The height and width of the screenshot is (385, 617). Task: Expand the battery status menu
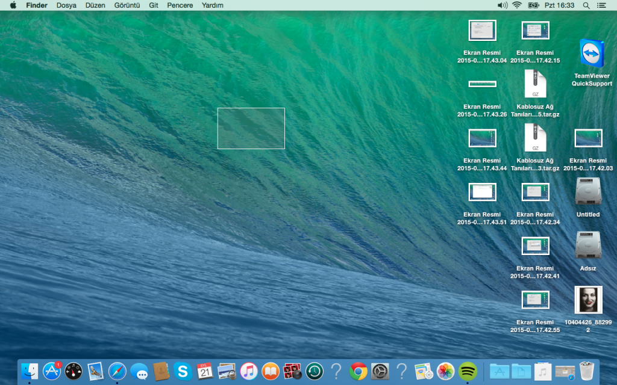(x=533, y=5)
